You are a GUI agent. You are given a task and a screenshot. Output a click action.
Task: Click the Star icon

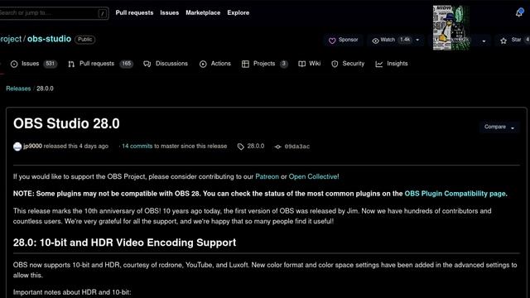coord(503,41)
